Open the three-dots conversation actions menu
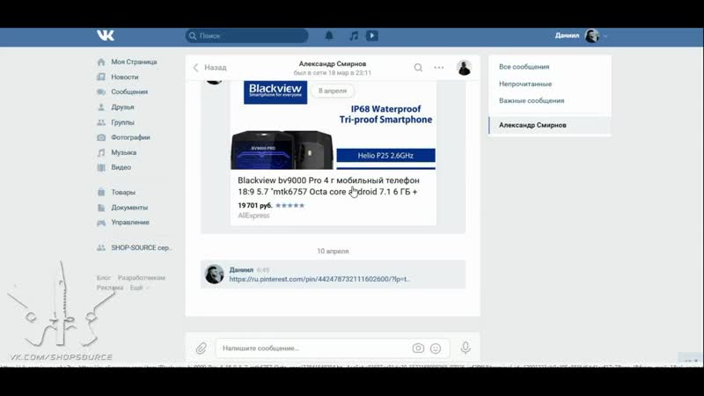Image resolution: width=704 pixels, height=396 pixels. click(438, 68)
